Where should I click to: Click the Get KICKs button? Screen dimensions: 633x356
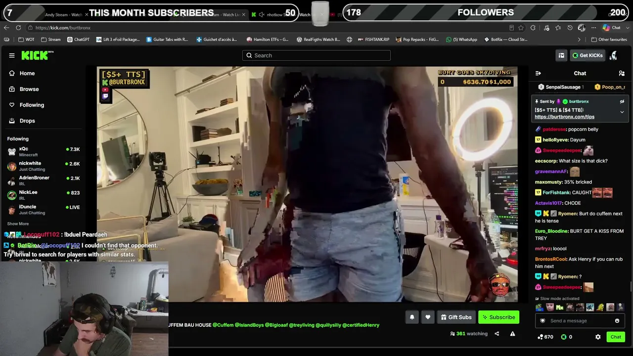click(x=588, y=55)
